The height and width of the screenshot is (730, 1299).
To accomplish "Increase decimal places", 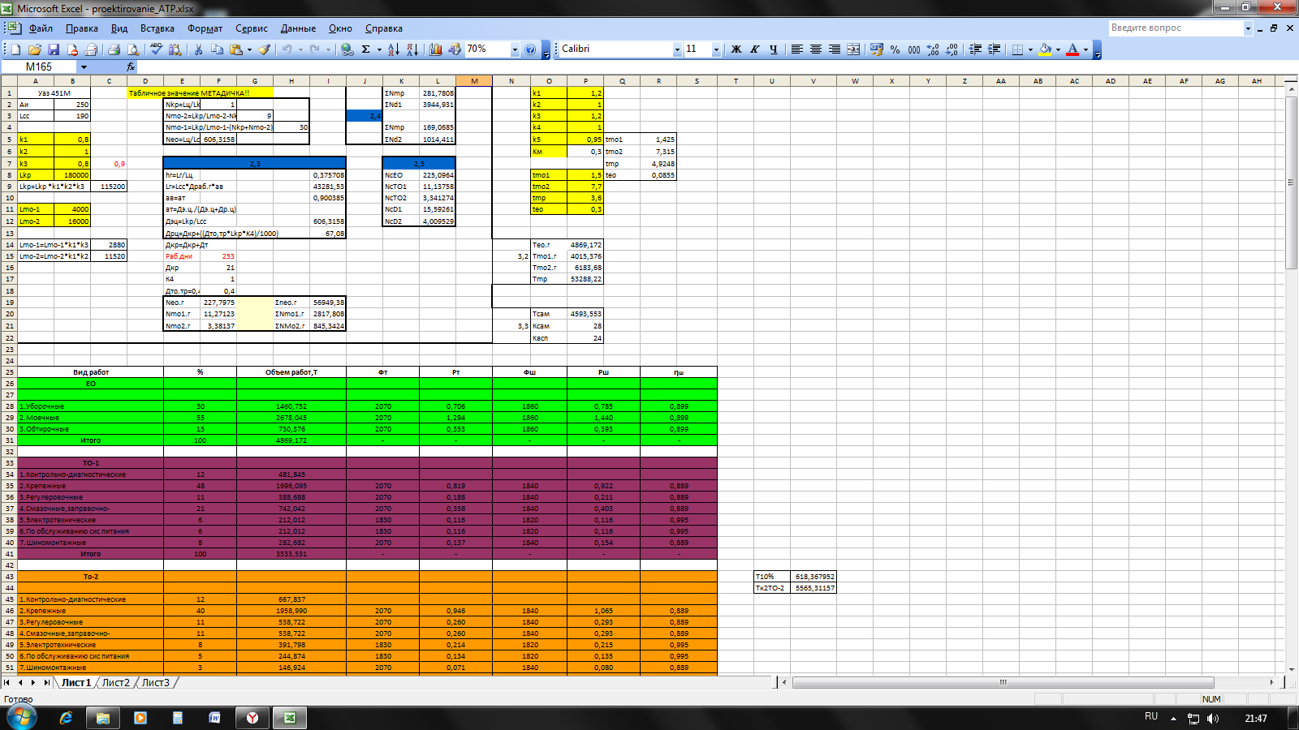I will (933, 49).
